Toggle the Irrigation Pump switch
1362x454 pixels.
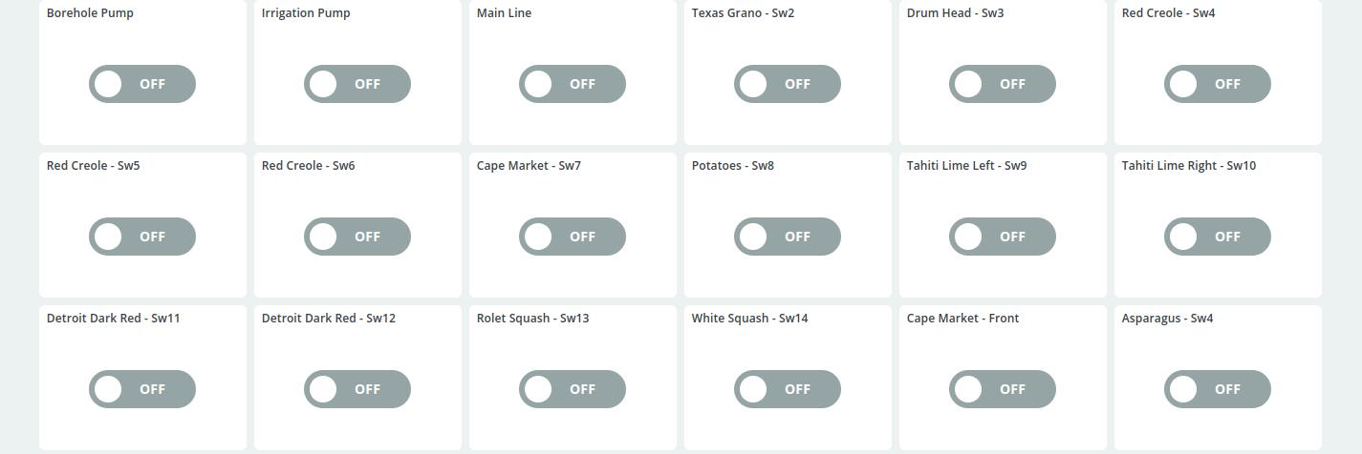pyautogui.click(x=357, y=84)
